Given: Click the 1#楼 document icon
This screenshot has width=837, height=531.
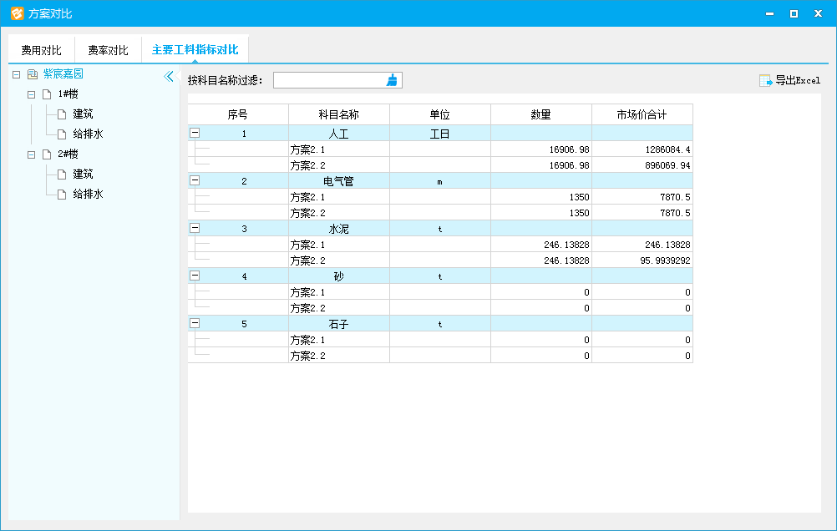Looking at the screenshot, I should pos(47,94).
